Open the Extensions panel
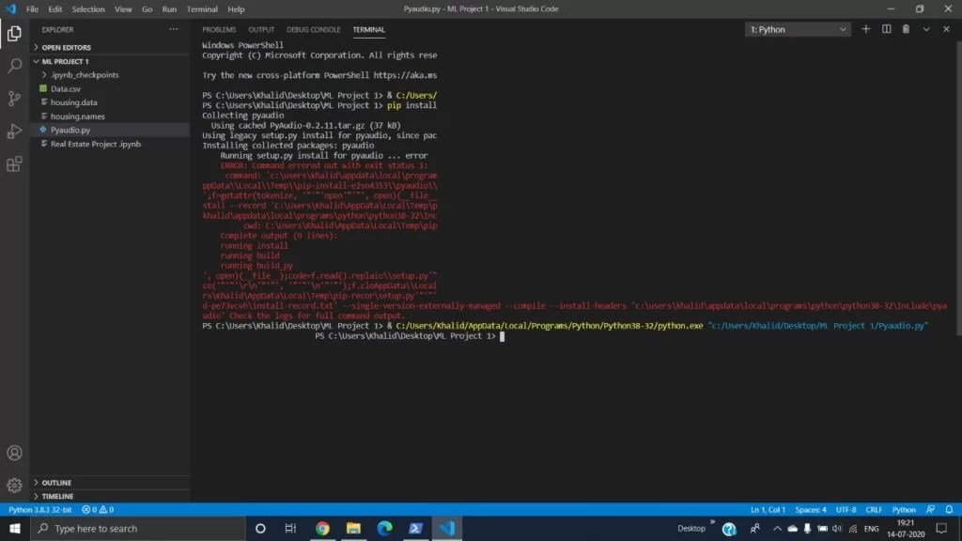Image resolution: width=962 pixels, height=541 pixels. tap(13, 163)
